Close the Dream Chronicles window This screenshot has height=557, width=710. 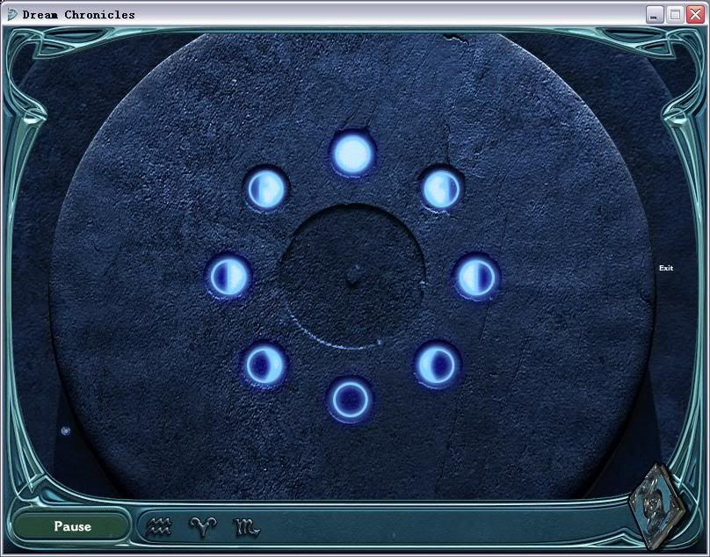695,15
